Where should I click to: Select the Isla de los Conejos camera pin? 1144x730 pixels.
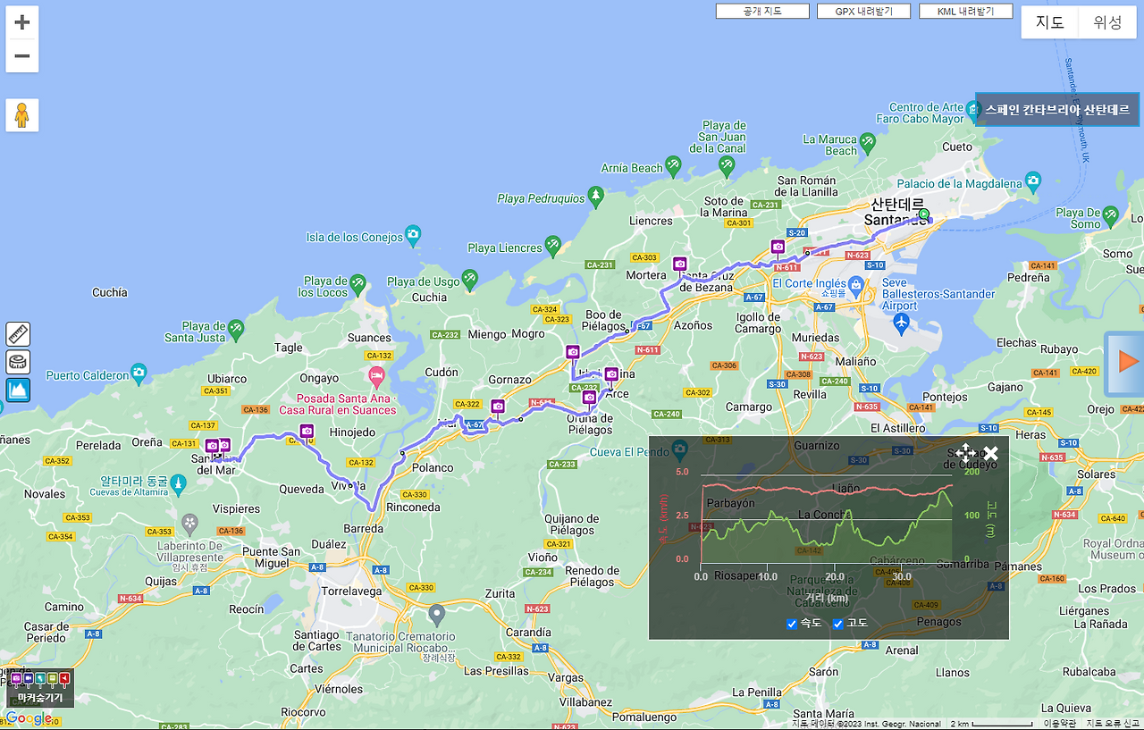[412, 235]
